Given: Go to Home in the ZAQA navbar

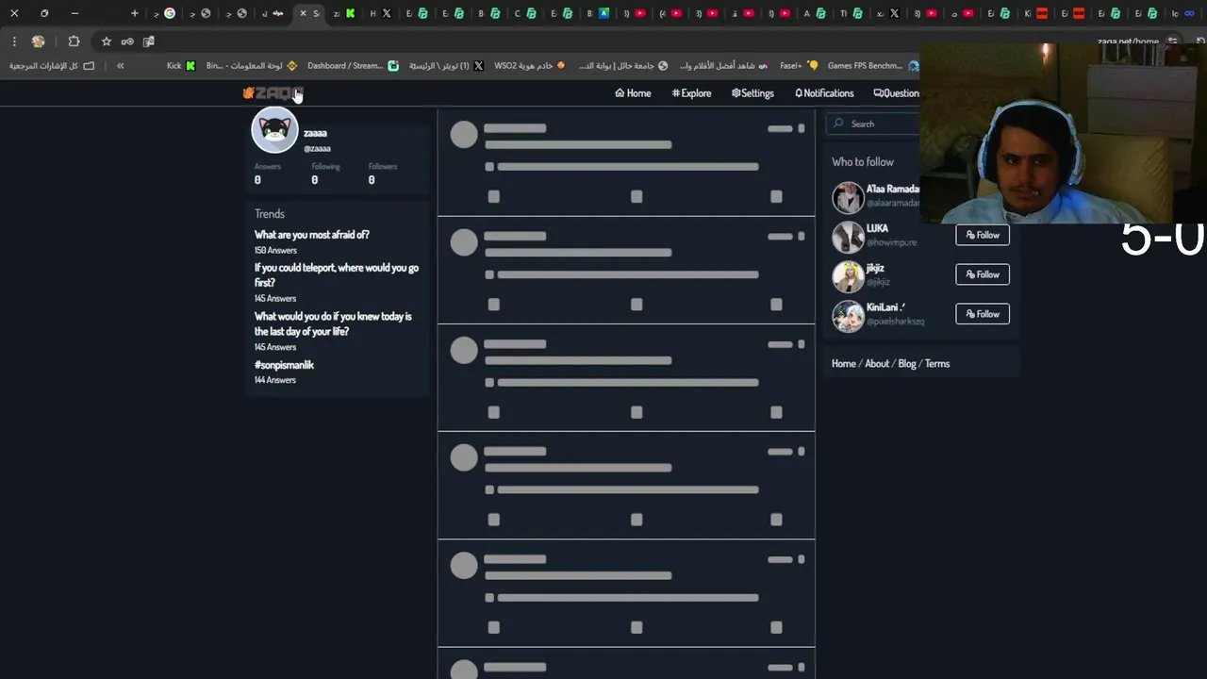Looking at the screenshot, I should [x=633, y=93].
